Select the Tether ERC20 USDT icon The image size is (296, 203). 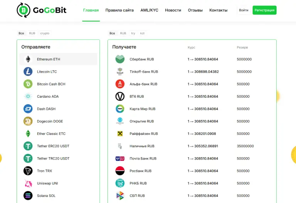coord(28,146)
